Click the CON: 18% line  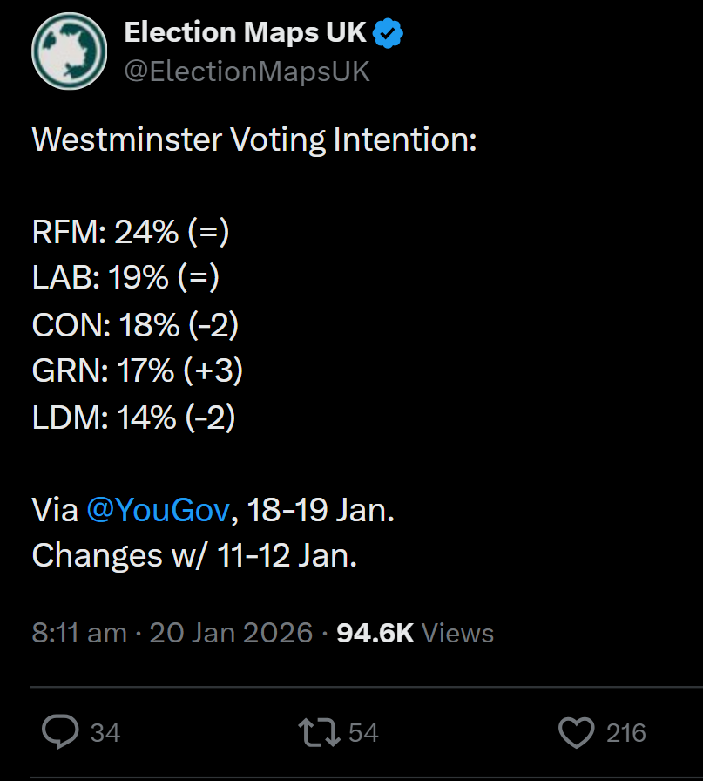pyautogui.click(x=135, y=325)
